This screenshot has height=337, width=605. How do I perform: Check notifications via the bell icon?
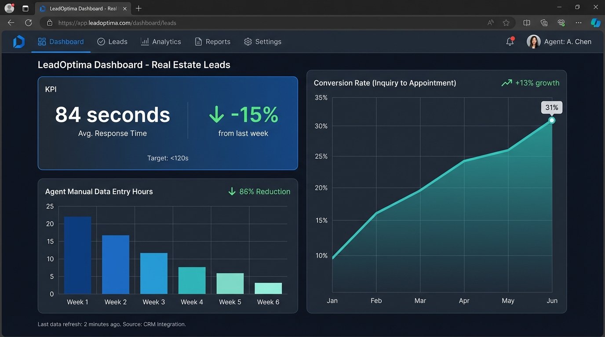click(510, 42)
